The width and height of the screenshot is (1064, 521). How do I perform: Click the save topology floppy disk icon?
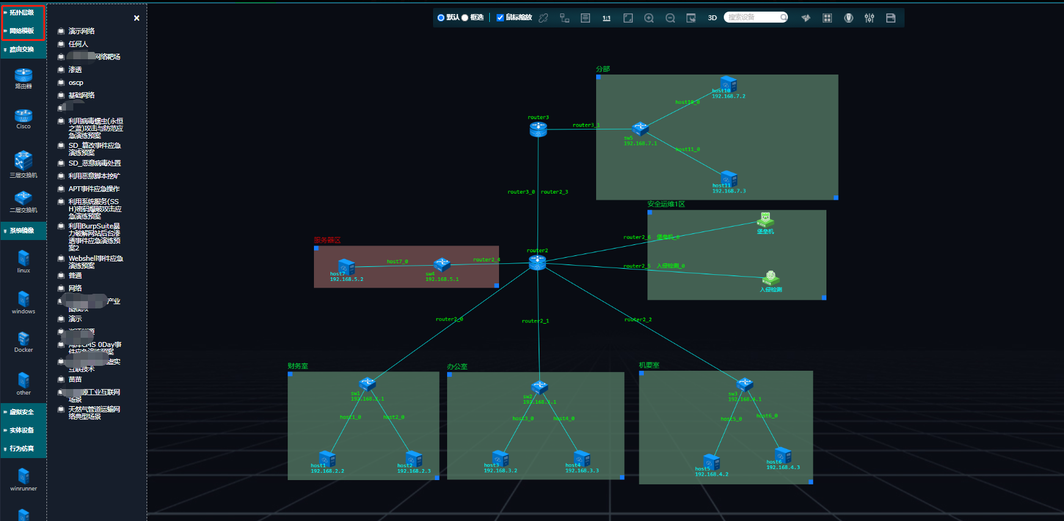891,18
